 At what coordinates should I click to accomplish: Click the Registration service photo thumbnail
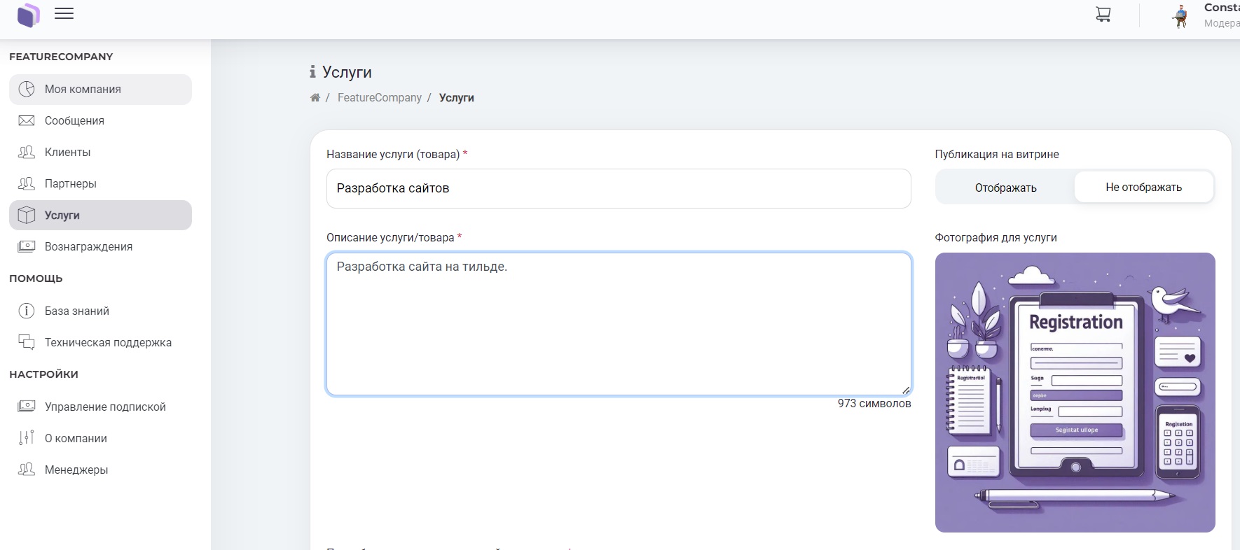tap(1075, 392)
